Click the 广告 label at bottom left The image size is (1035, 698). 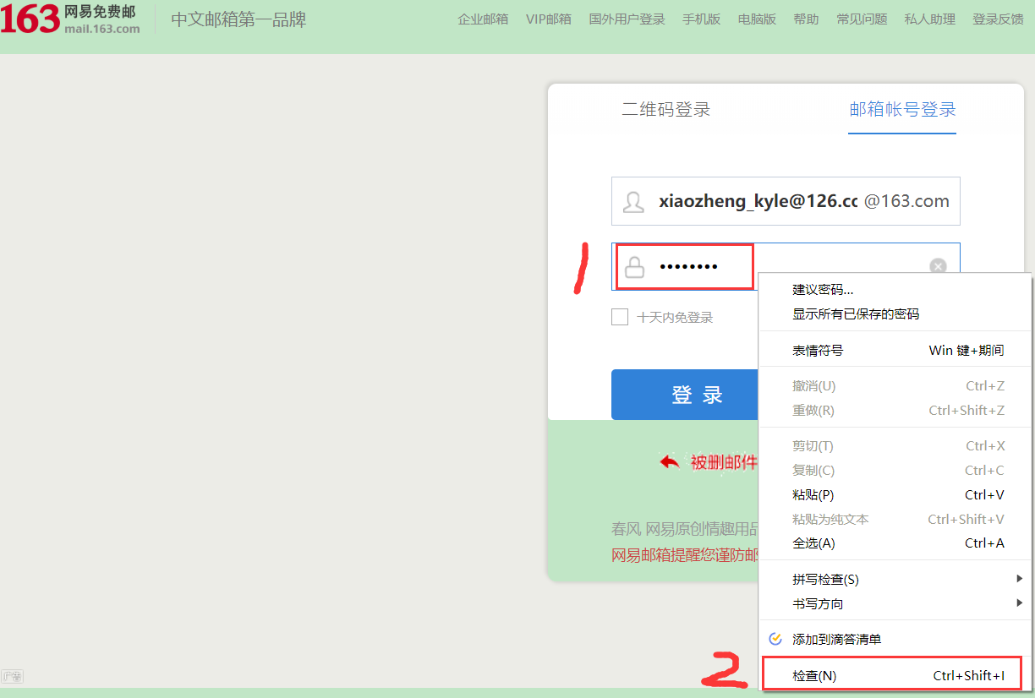coord(12,676)
